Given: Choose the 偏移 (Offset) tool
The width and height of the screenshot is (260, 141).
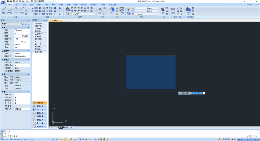Looking at the screenshot, I should (x=35, y=11).
